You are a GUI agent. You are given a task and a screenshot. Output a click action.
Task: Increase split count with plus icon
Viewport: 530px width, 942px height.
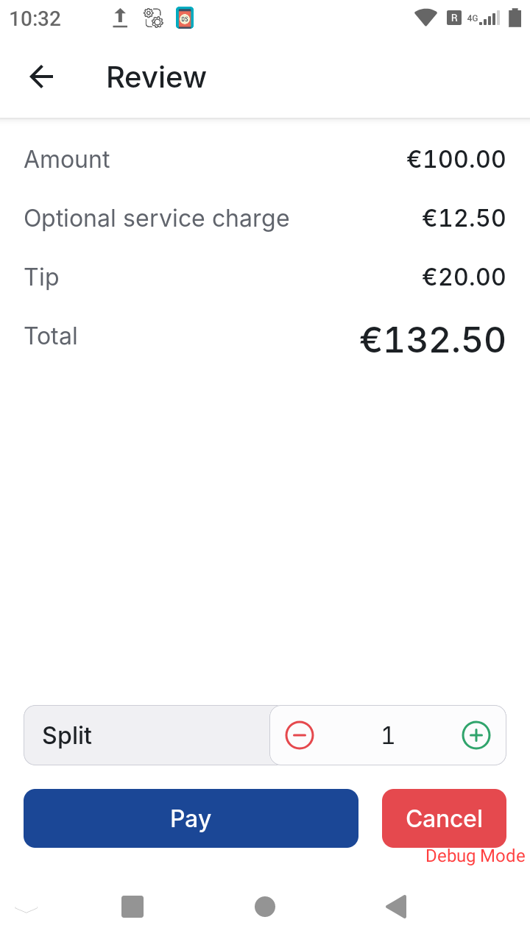point(476,735)
